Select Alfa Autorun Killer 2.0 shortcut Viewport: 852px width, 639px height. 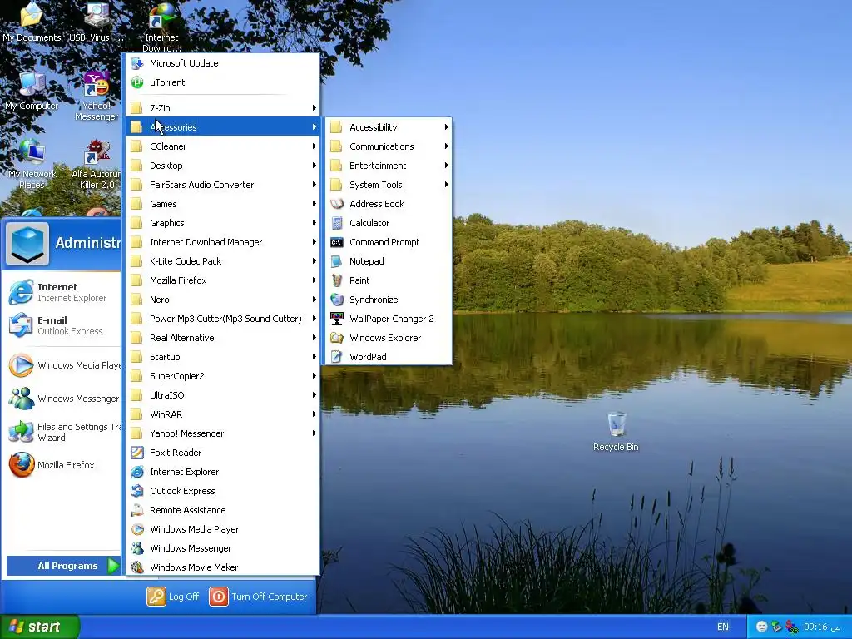click(97, 164)
